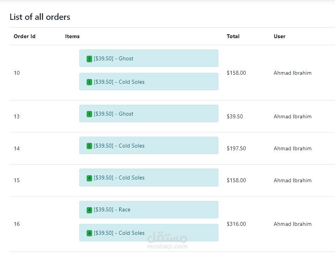Image resolution: width=335 pixels, height=255 pixels.
Task: Click quantity badge on Race item
Action: click(x=89, y=210)
